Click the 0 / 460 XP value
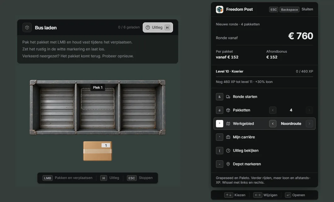 304,71
